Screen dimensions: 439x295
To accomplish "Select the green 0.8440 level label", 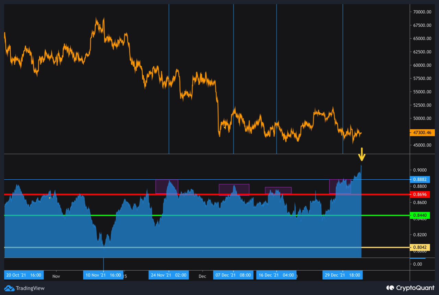I will pos(420,215).
